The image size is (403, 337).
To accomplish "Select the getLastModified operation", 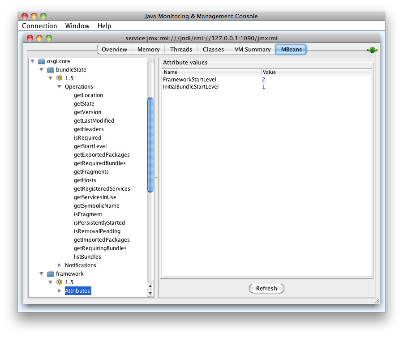I will (94, 121).
